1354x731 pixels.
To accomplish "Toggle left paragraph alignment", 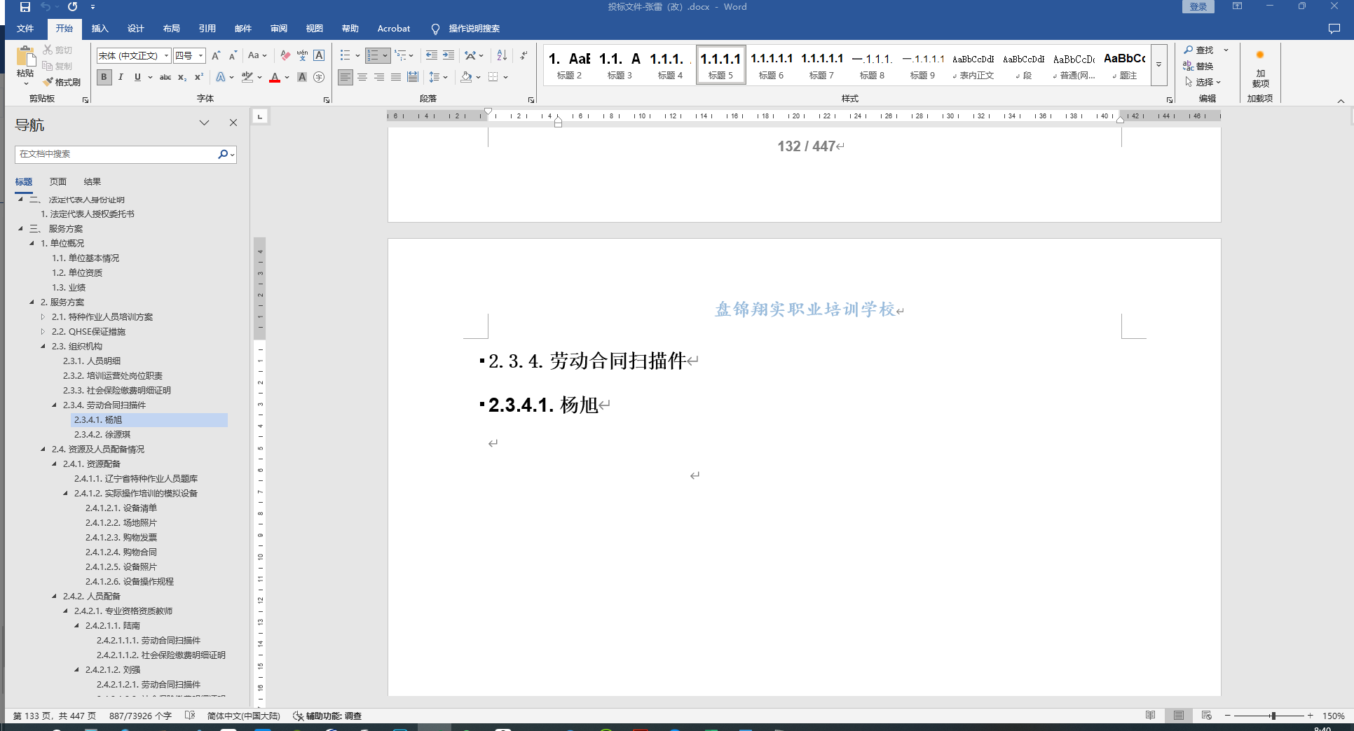I will [x=346, y=77].
